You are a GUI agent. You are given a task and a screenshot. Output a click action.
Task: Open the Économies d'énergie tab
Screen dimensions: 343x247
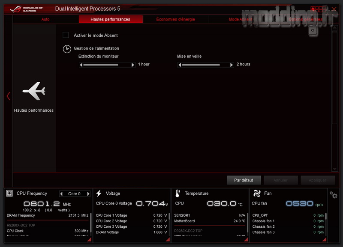click(x=175, y=19)
